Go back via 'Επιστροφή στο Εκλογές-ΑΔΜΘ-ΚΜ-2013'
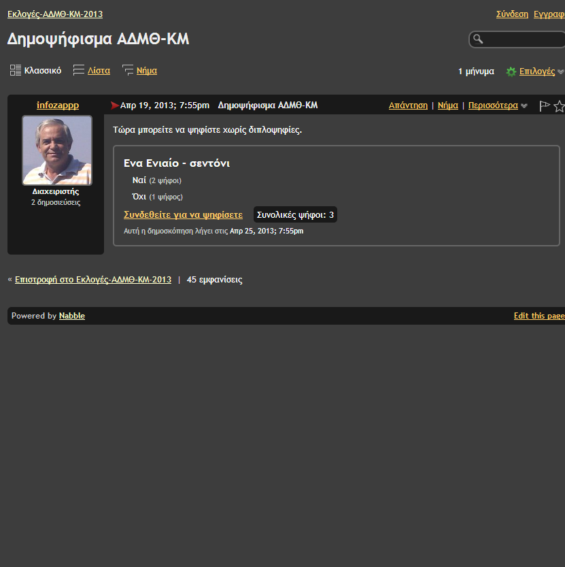The width and height of the screenshot is (565, 567). click(x=93, y=280)
